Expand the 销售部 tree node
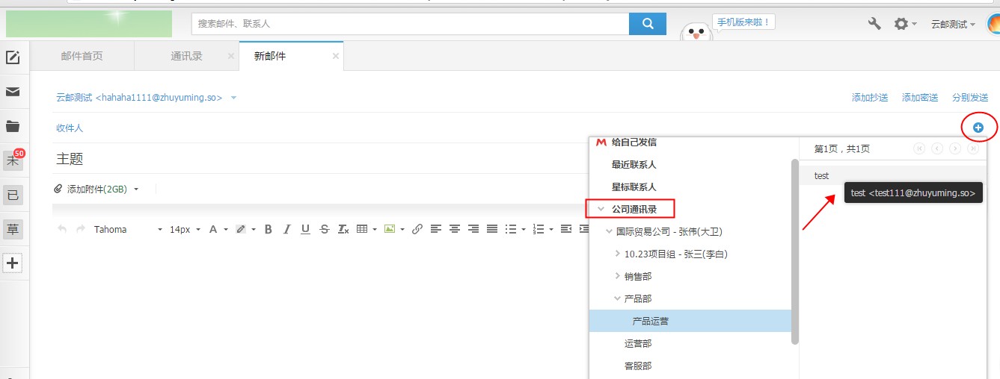Viewport: 1000px width, 379px height. 617,276
